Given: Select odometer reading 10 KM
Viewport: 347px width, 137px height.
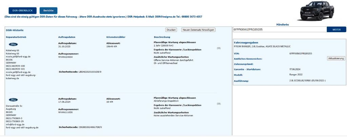Looking at the screenshot, I should (x=110, y=102).
